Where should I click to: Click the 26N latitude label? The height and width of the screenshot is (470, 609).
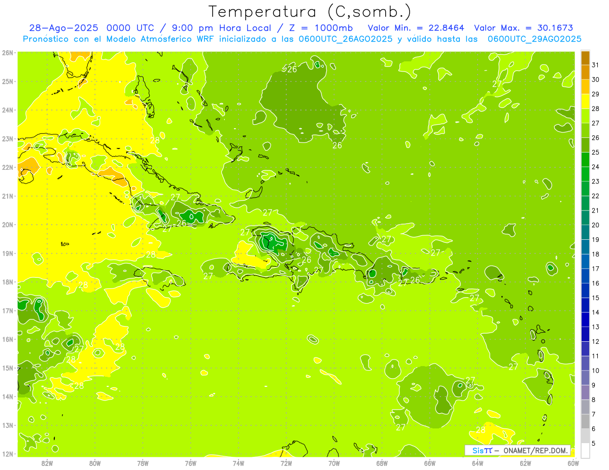tap(8, 53)
